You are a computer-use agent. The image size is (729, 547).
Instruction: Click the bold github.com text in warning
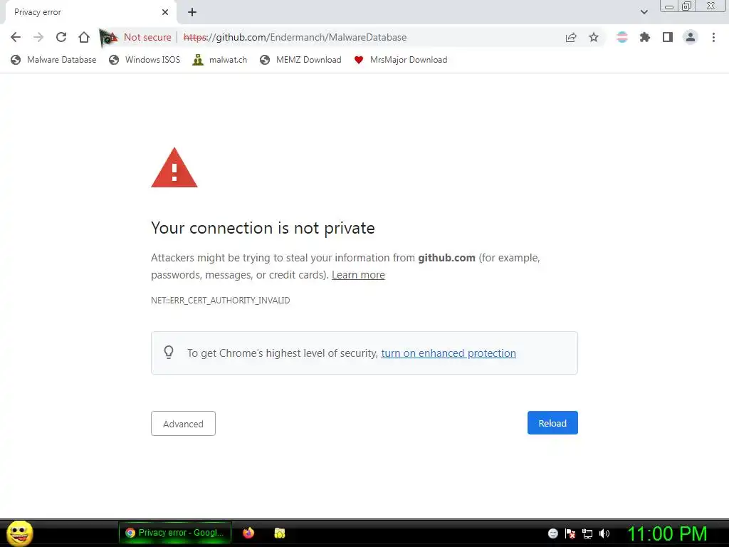click(x=446, y=258)
